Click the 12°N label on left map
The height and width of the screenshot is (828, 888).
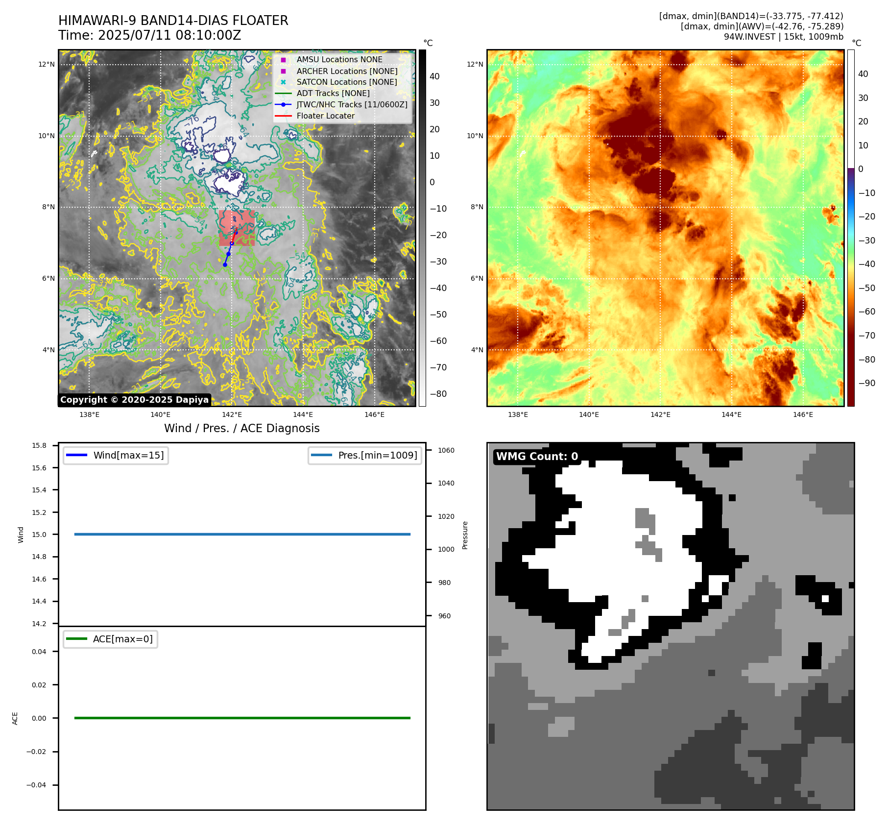click(x=47, y=64)
